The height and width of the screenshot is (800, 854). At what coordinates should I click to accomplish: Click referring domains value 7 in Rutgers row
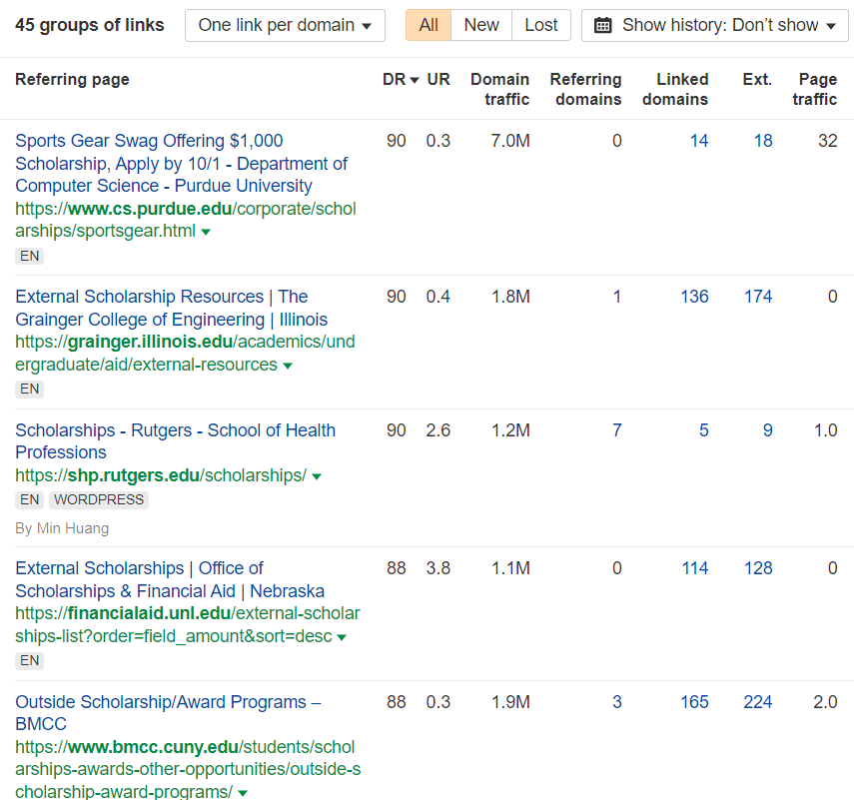click(x=617, y=430)
